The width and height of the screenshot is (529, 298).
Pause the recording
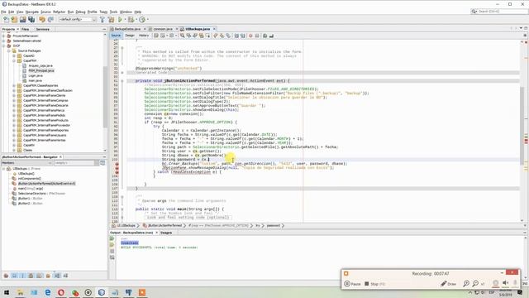tap(352, 284)
